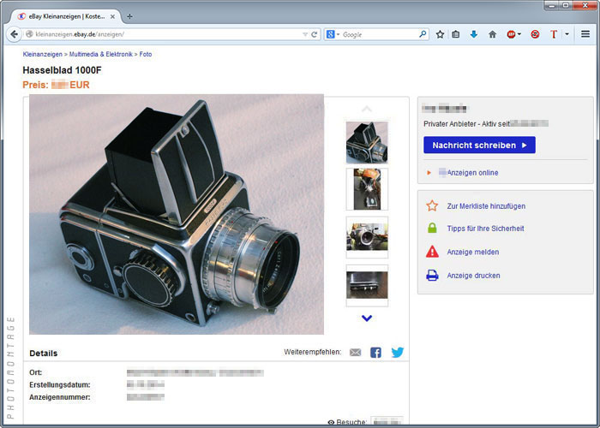Click the Anzeige drucken link
Screen dimensions: 600x428
pyautogui.click(x=473, y=276)
